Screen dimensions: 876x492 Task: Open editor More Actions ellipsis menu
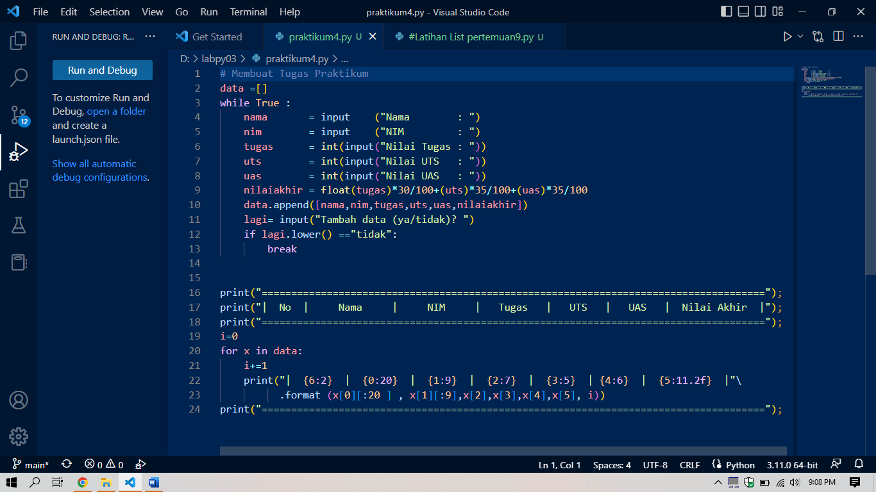(858, 37)
